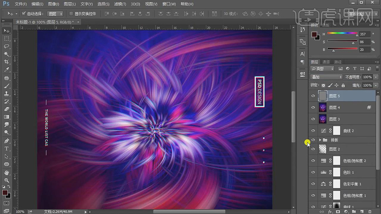Select the Type (T) tool

pyautogui.click(x=7, y=149)
